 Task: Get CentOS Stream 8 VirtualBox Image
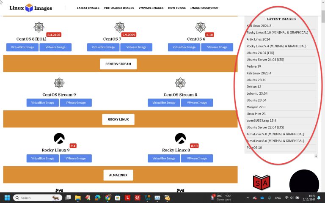[164, 102]
